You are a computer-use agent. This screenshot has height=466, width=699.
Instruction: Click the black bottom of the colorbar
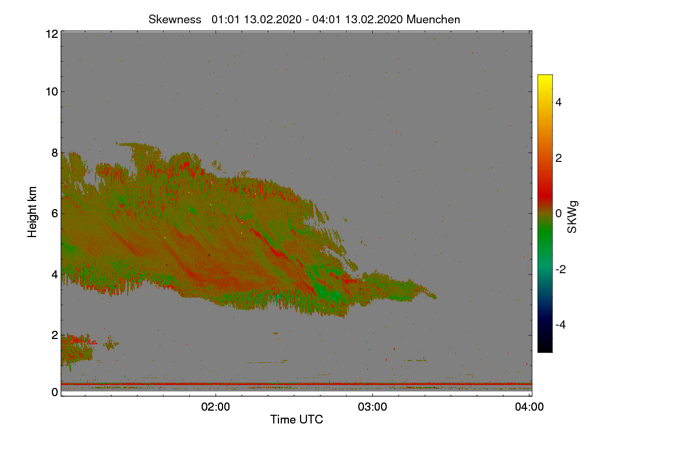point(545,348)
